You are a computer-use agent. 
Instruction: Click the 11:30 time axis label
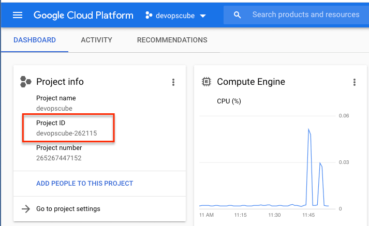point(274,215)
